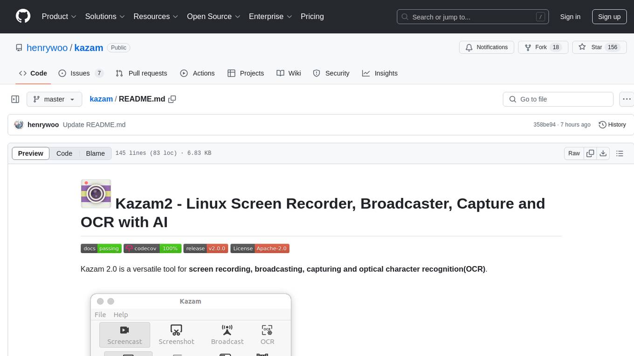The image size is (634, 356).
Task: Open henrywoo's avatar in commit row
Action: (19, 124)
